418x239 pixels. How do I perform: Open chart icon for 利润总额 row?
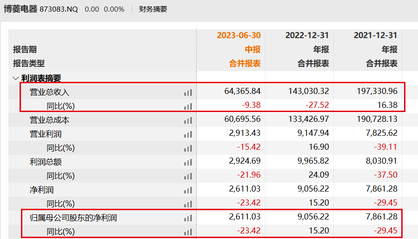(188, 162)
